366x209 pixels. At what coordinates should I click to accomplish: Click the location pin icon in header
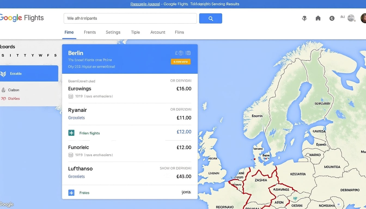tap(304, 18)
